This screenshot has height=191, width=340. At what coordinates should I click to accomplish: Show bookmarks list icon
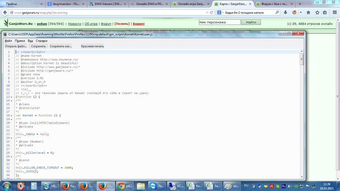325,12
